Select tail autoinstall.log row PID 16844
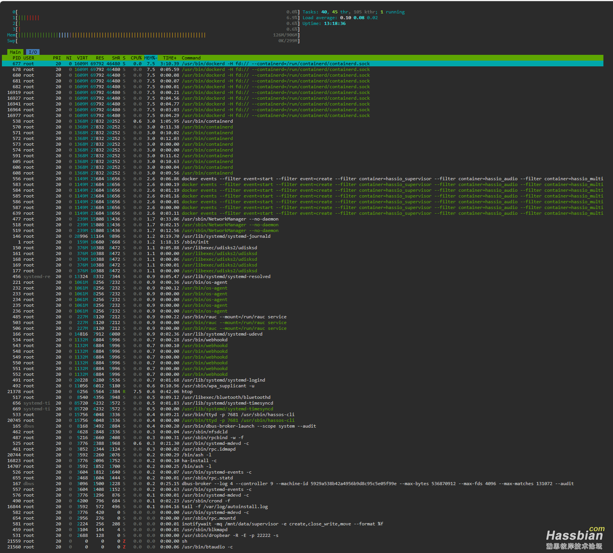Image resolution: width=613 pixels, height=553 pixels. pyautogui.click(x=303, y=507)
